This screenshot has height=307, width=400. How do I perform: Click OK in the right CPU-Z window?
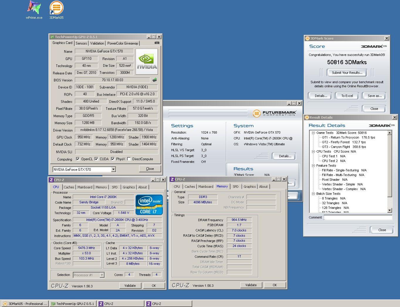275,285
